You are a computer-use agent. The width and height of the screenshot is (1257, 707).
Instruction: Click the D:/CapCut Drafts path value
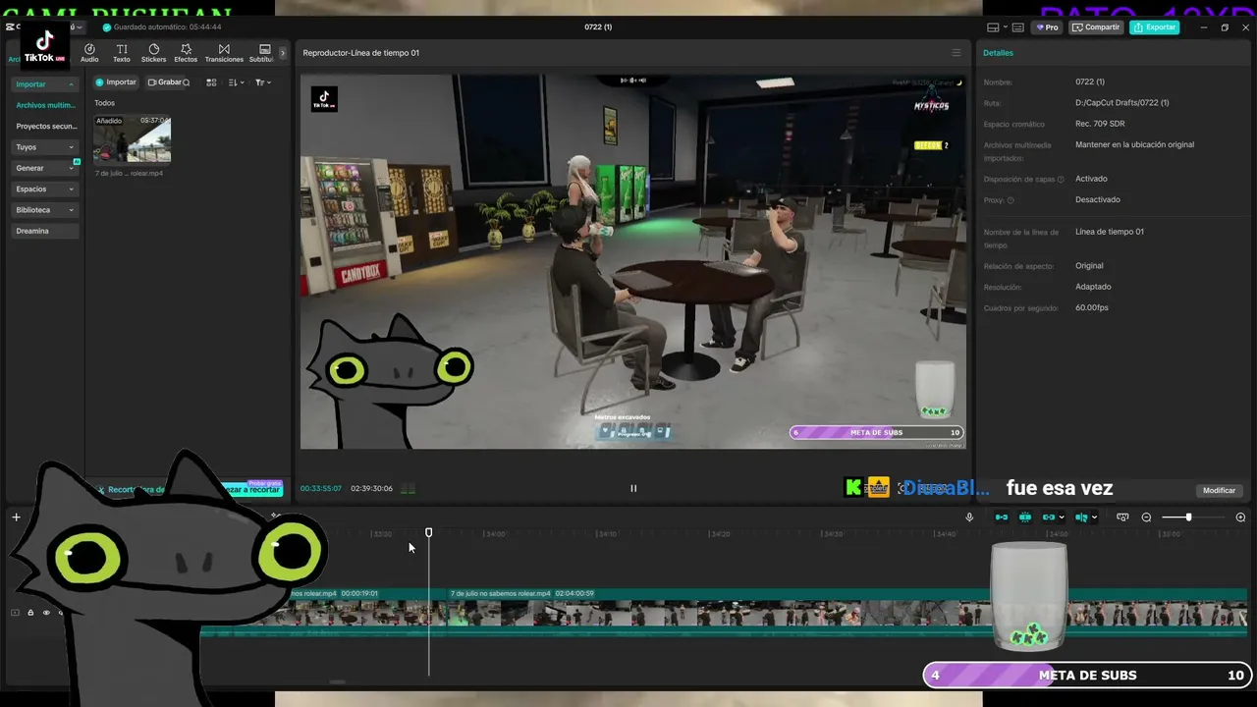[1122, 103]
